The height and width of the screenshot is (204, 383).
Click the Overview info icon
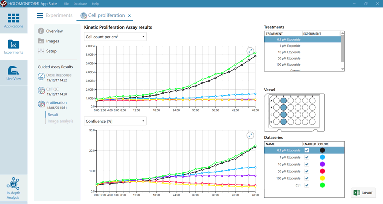point(41,31)
